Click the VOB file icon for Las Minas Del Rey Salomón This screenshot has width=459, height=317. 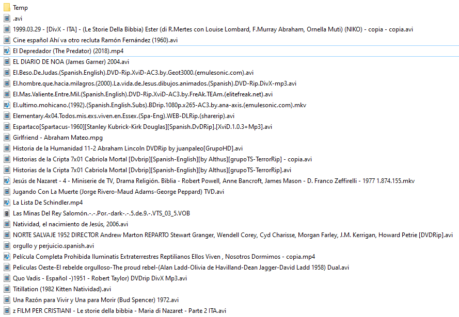tap(7, 213)
